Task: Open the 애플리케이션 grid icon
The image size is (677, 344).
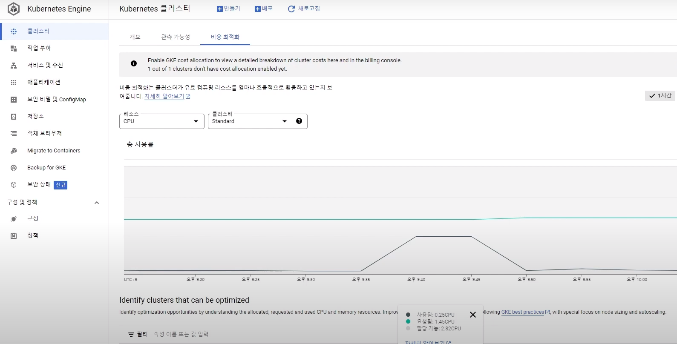Action: (14, 83)
